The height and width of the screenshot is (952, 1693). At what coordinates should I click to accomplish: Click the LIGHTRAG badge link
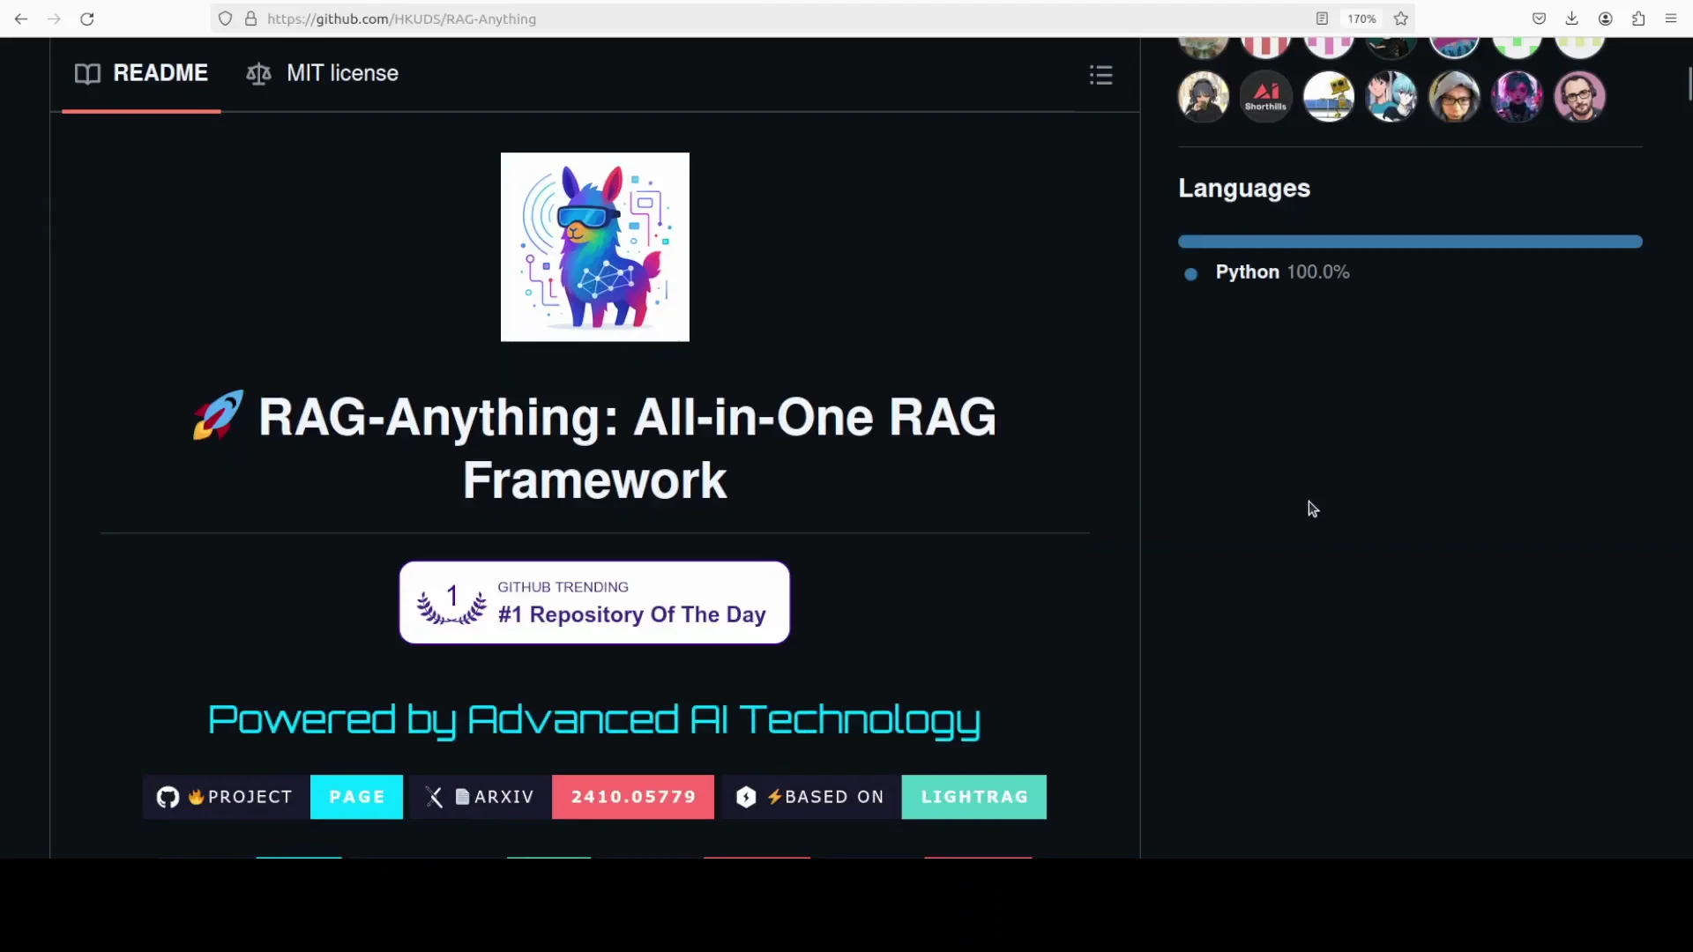point(973,797)
